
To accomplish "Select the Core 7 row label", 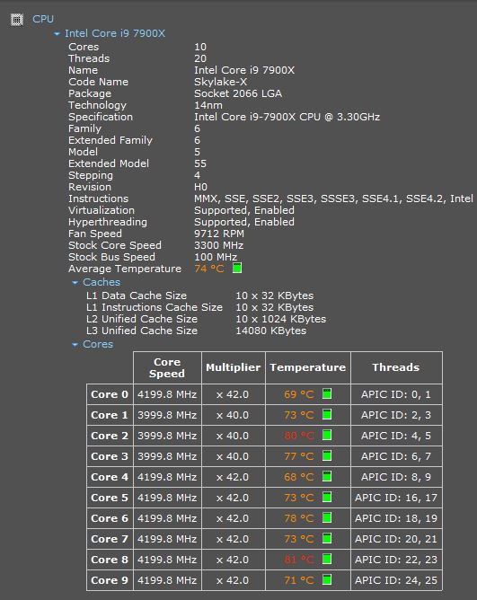I will pyautogui.click(x=110, y=539).
